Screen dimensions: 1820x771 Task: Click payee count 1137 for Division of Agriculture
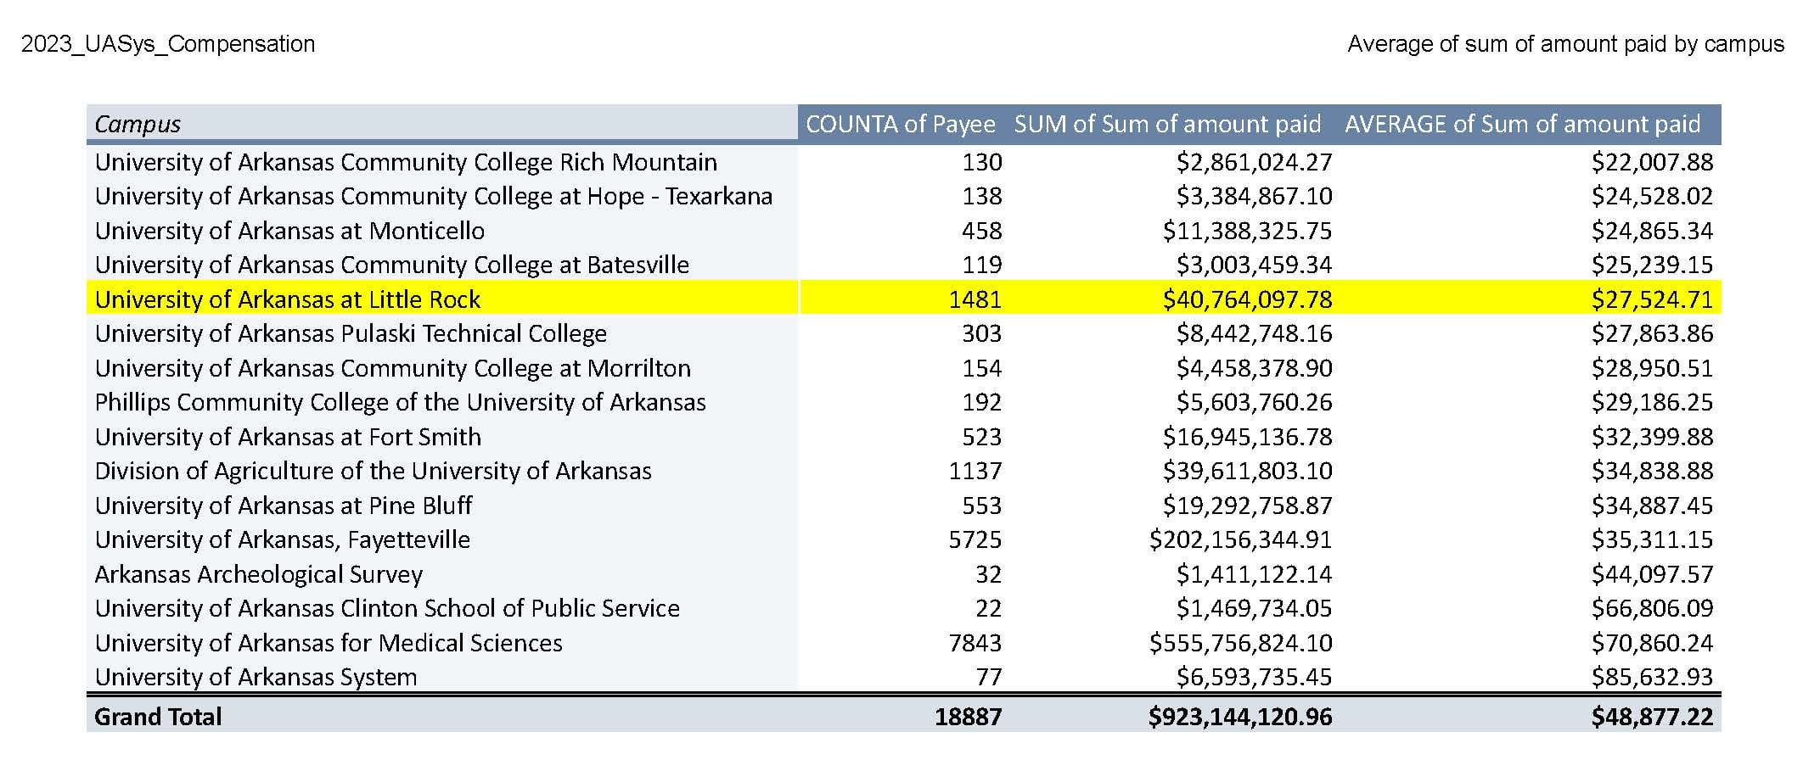coord(975,471)
